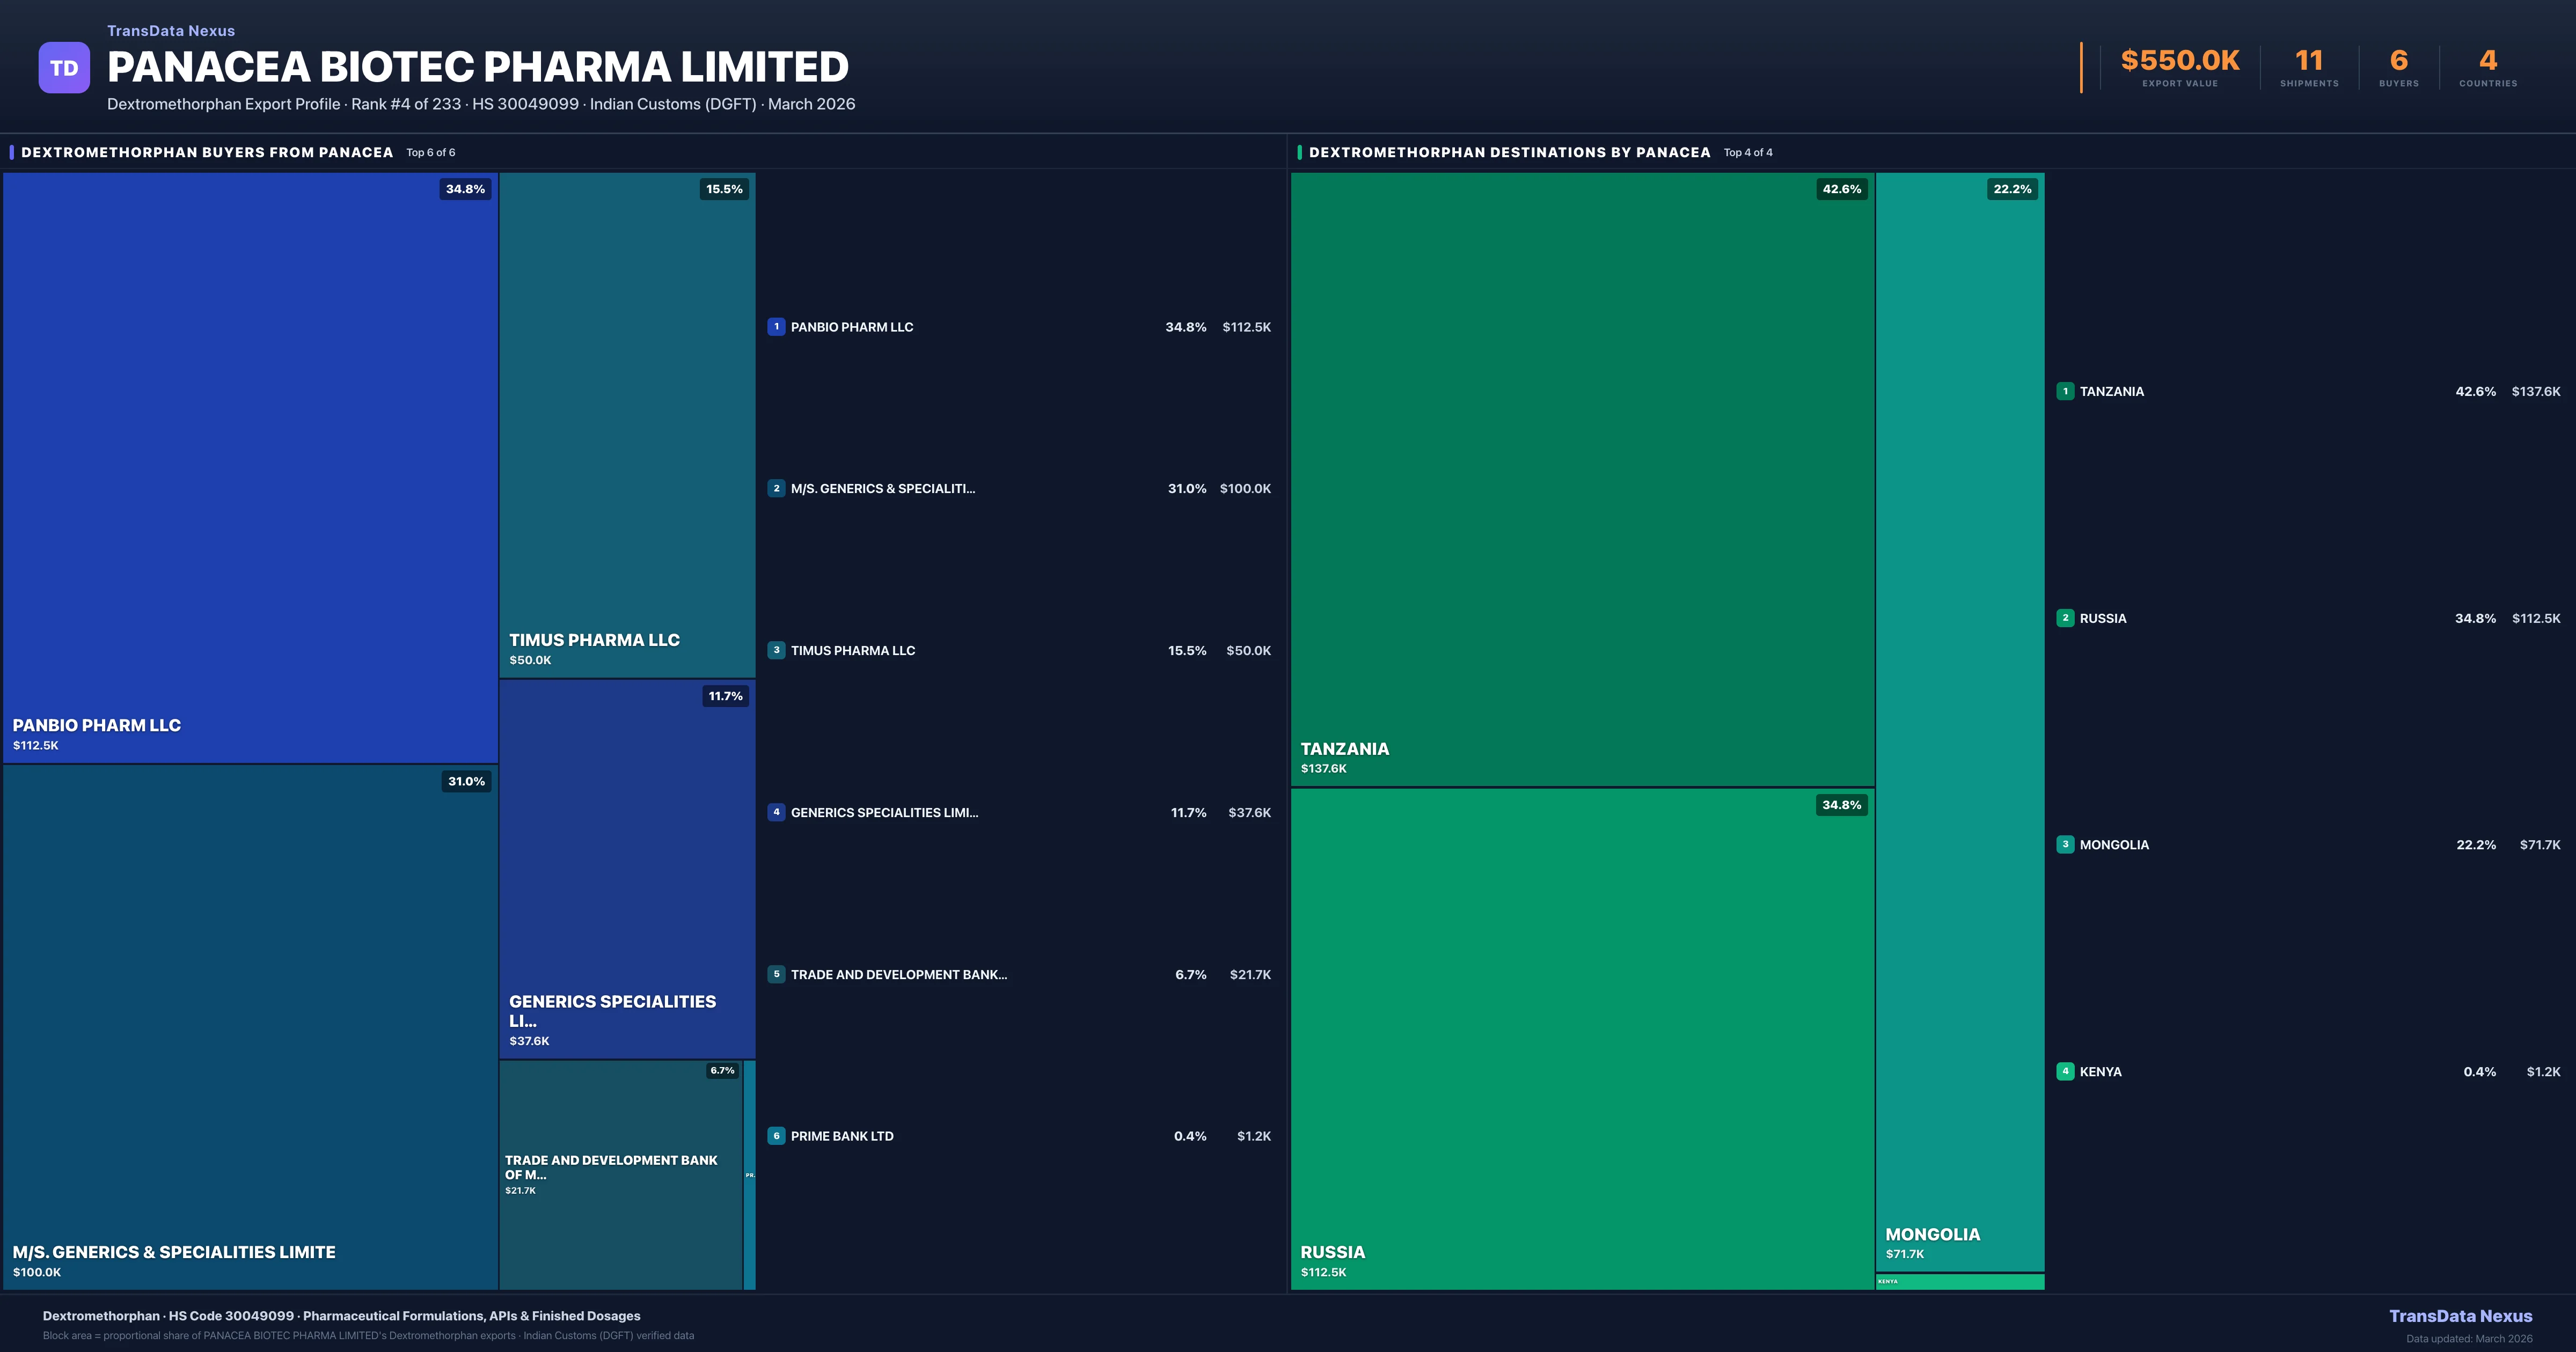Click rank badge 3 beside TIMUS PHARMA LLC

[x=776, y=650]
